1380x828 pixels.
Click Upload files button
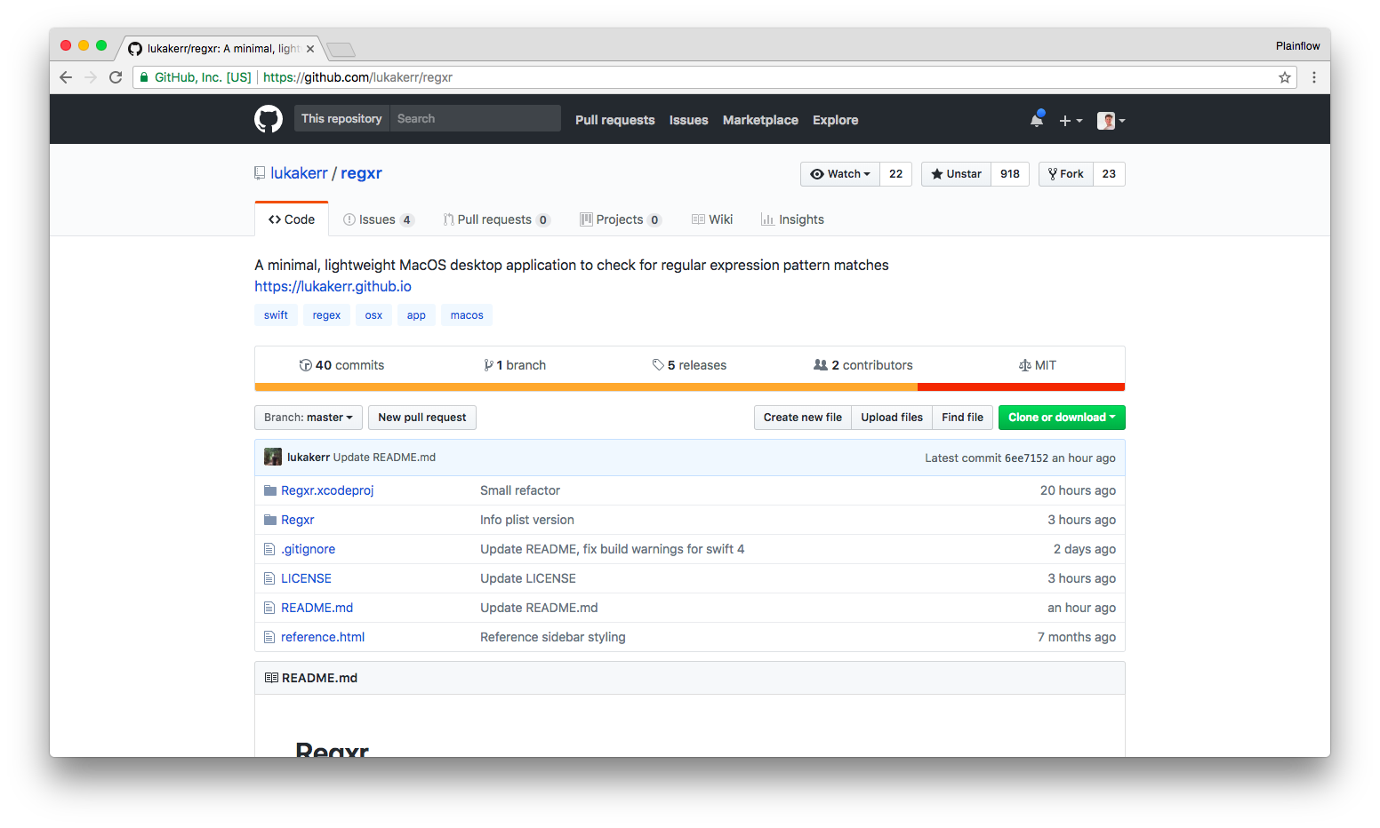pos(892,418)
